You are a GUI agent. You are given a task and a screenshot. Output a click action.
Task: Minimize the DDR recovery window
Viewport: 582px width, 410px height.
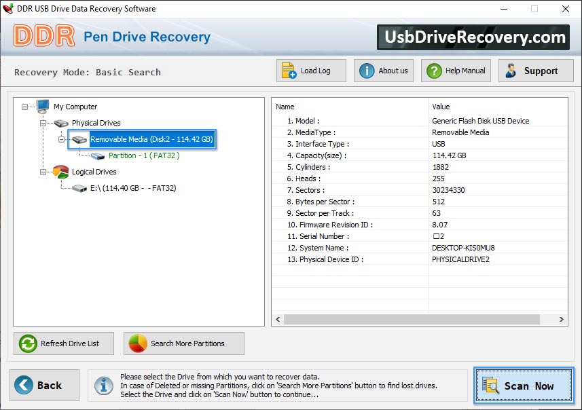pyautogui.click(x=504, y=9)
